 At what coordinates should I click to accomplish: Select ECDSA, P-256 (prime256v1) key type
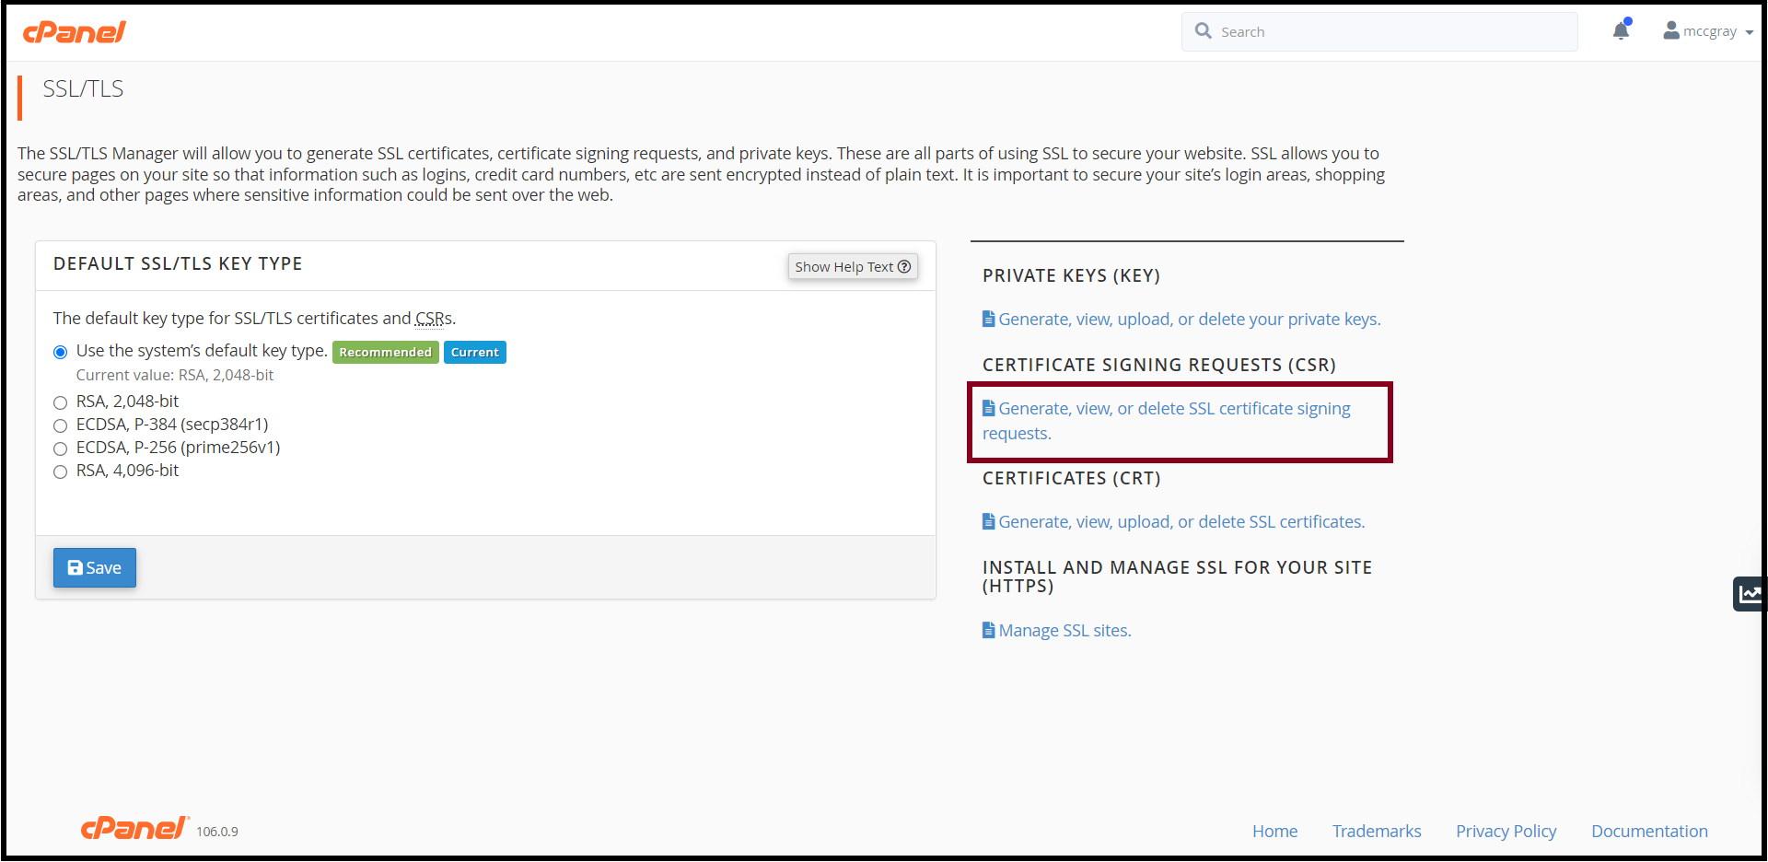point(61,448)
